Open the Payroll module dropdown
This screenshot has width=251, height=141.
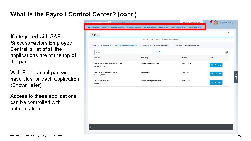(121, 22)
